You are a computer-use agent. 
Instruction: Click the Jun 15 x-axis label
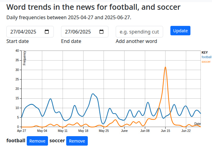pyautogui.click(x=166, y=131)
